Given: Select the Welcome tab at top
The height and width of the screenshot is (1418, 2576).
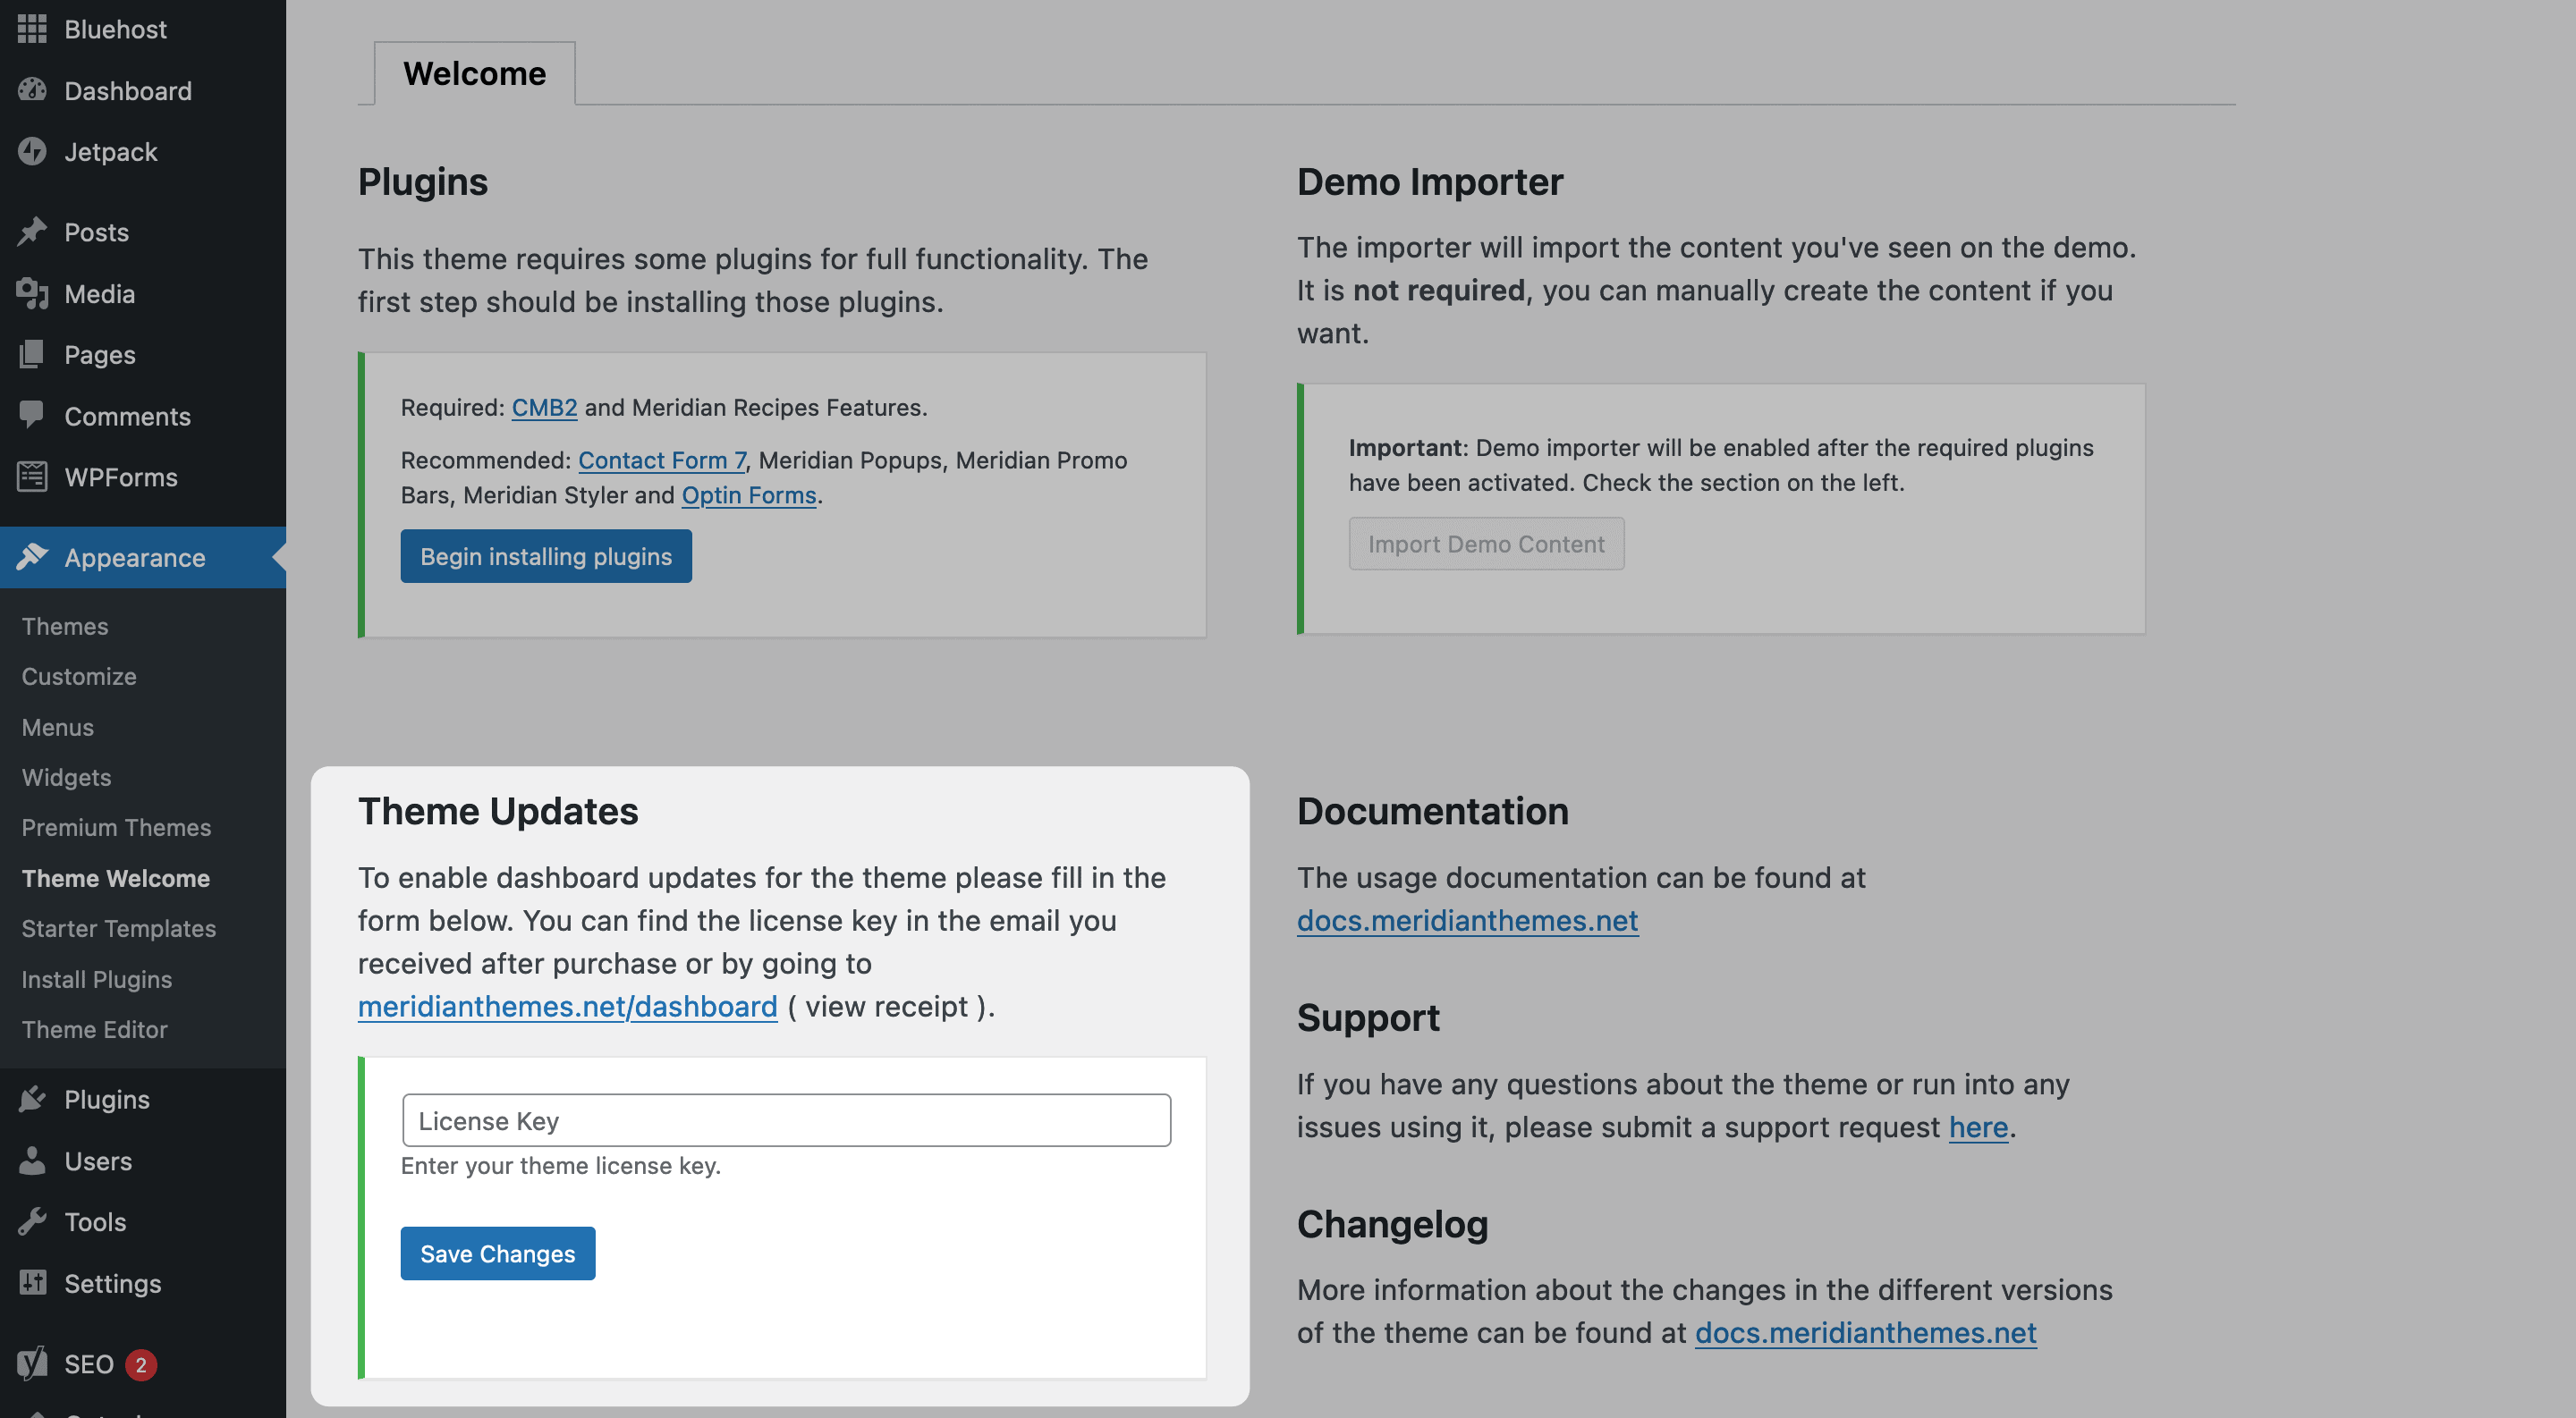Looking at the screenshot, I should coord(473,72).
